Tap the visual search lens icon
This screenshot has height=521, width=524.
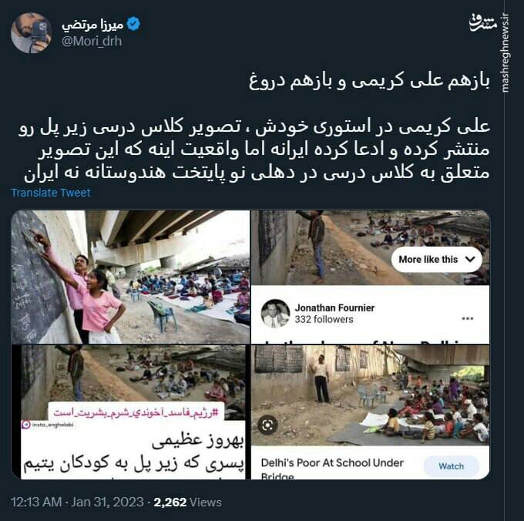[x=267, y=425]
